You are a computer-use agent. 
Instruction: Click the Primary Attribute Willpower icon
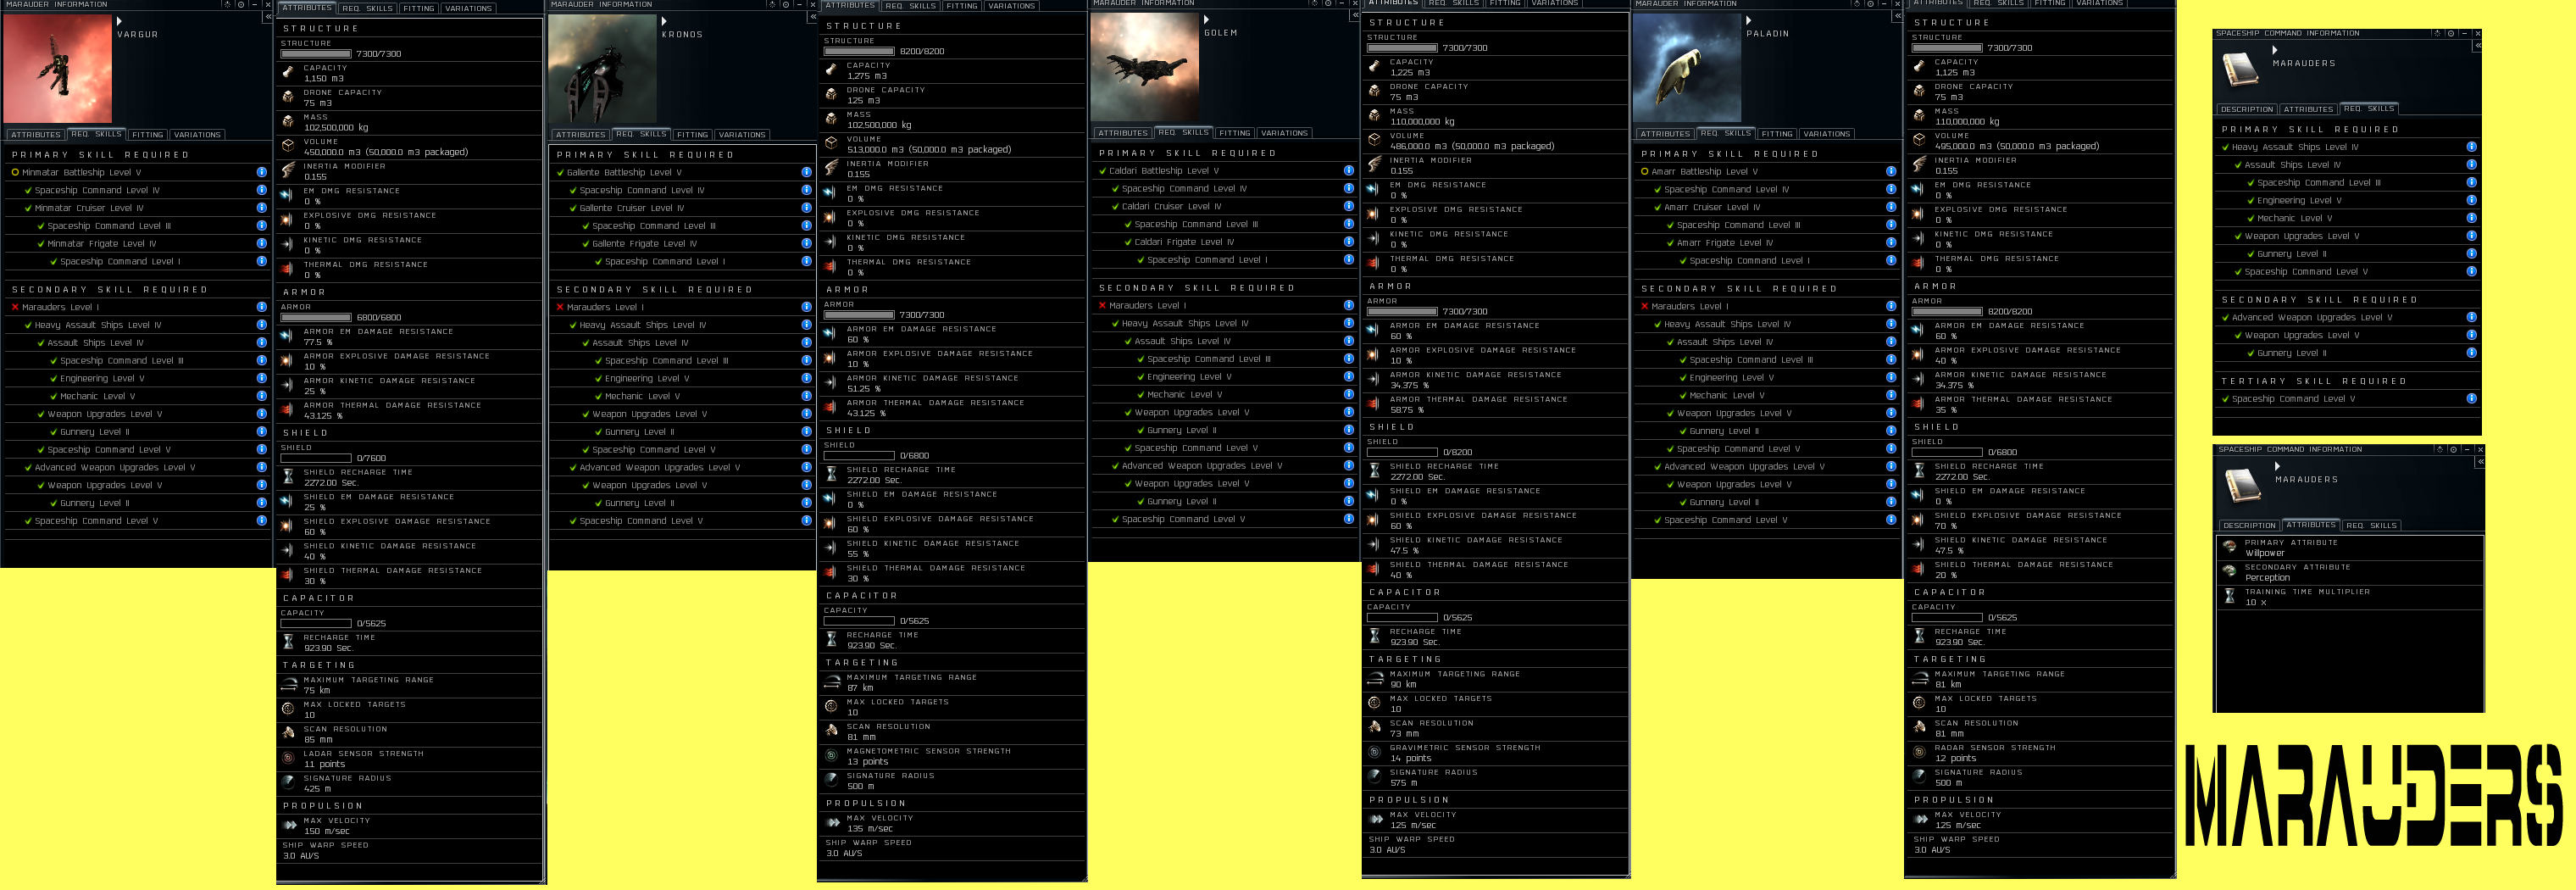coord(2229,547)
